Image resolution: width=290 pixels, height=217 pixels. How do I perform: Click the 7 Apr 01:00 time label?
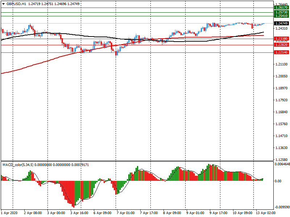(125, 213)
